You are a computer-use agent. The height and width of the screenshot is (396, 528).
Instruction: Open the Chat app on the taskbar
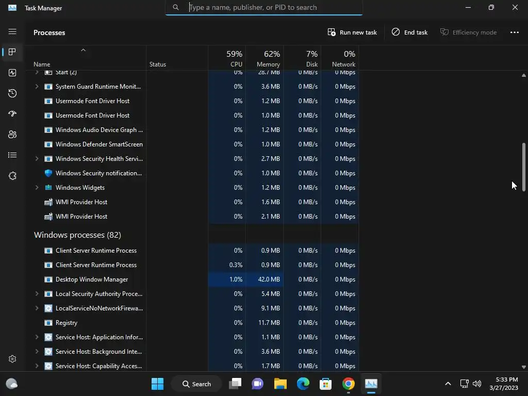(258, 384)
